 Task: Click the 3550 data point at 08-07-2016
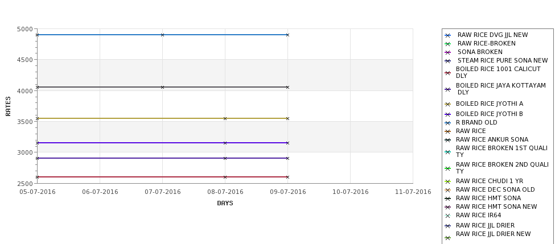pos(225,118)
